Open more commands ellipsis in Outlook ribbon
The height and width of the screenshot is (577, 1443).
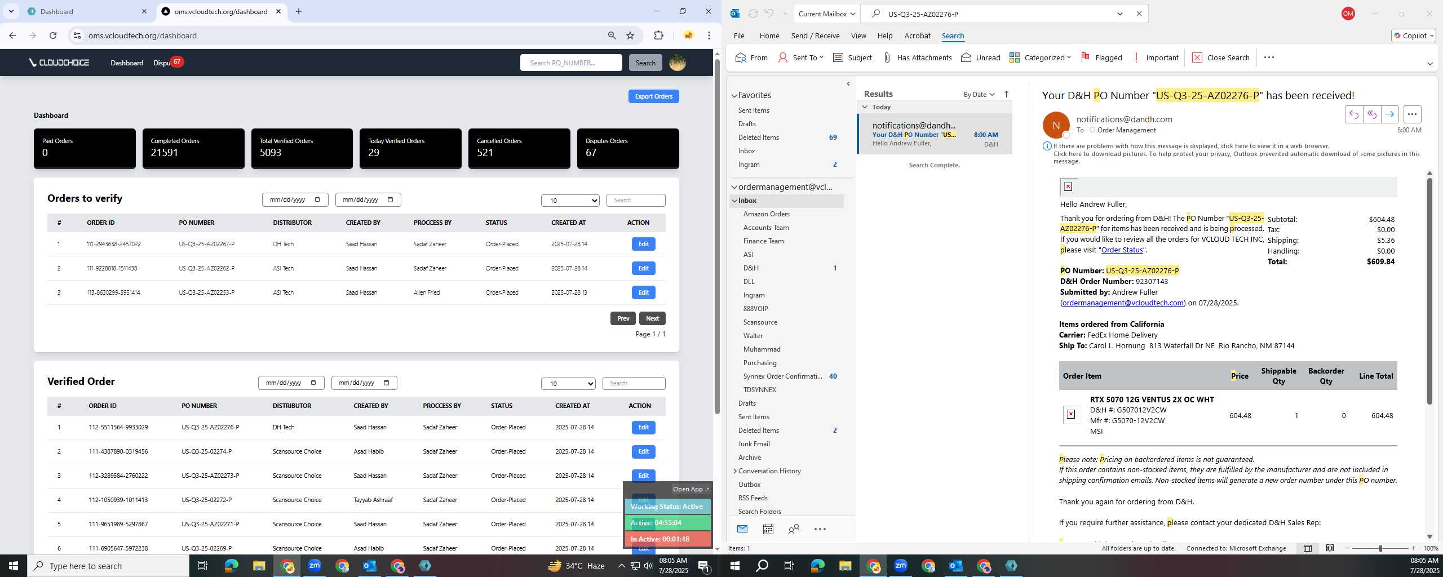(x=1269, y=57)
